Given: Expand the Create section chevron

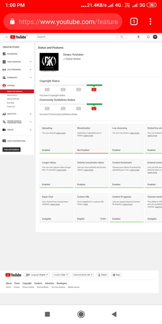Looking at the screenshot, I should 31,130.
